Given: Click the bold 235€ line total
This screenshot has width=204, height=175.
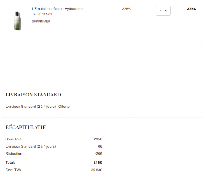Looking at the screenshot, I should (191, 9).
